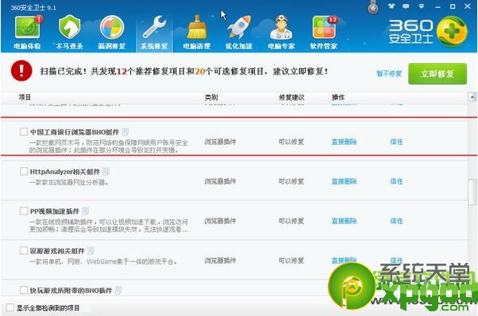Image resolution: width=478 pixels, height=316 pixels.
Task: Check the 快玩游戏所附带的BHO插件 checkbox
Action: coord(24,290)
